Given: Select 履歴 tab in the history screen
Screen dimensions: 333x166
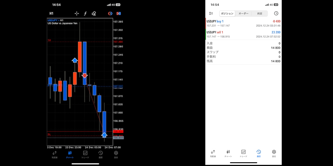Looking at the screenshot, I should 259,153.
